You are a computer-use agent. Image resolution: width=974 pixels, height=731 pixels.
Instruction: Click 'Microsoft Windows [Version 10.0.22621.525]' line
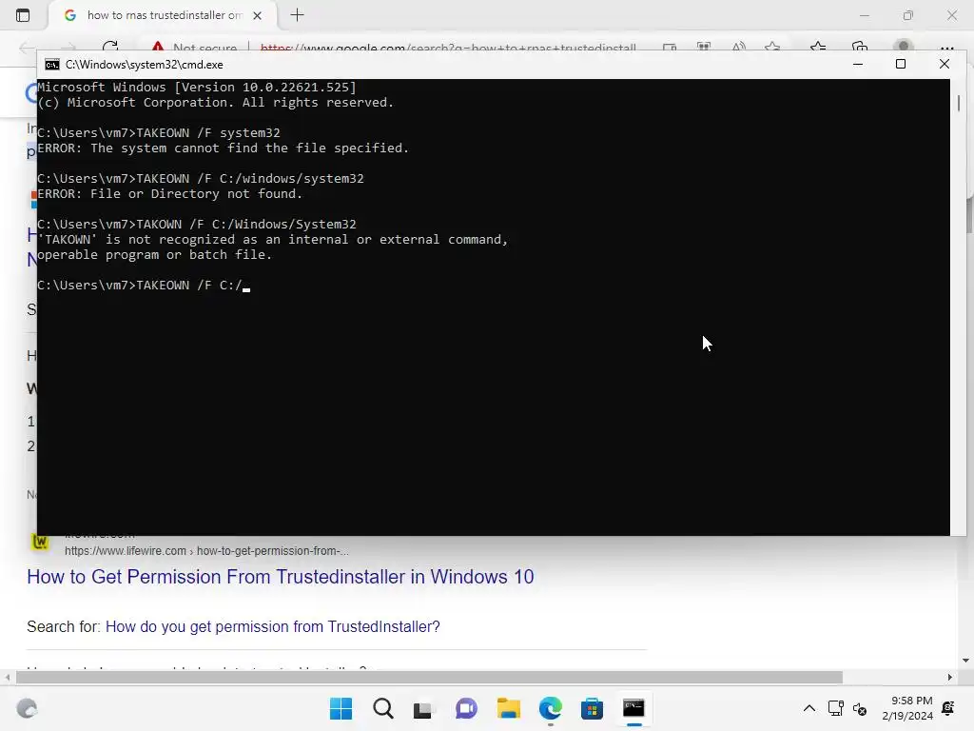coord(197,87)
